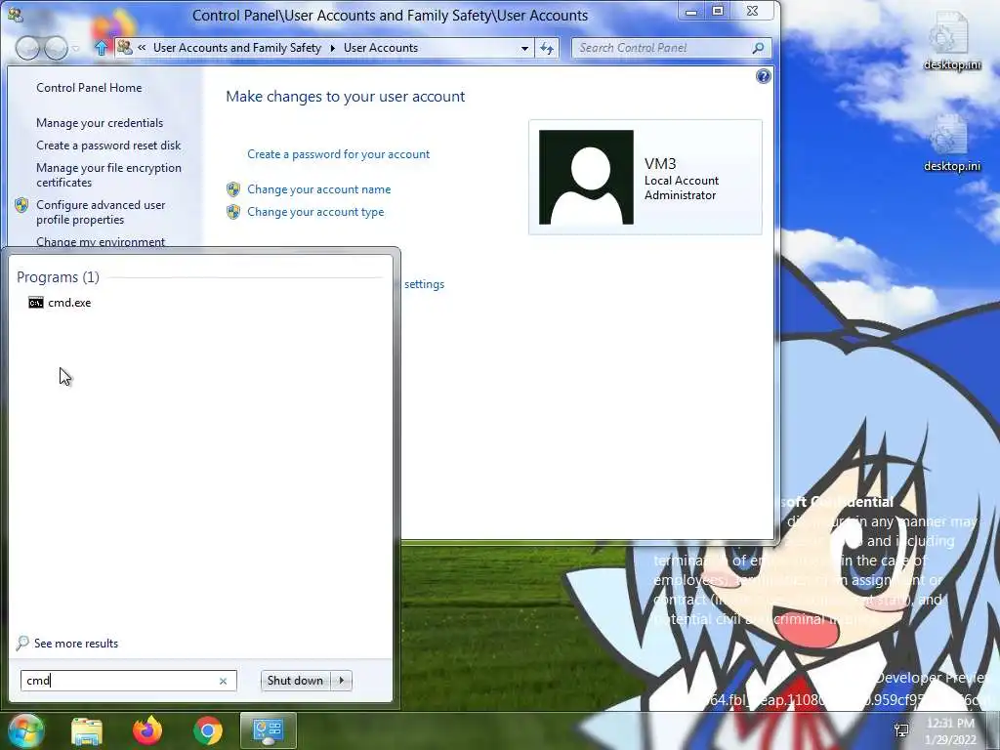Open File Explorer from the taskbar

87,730
